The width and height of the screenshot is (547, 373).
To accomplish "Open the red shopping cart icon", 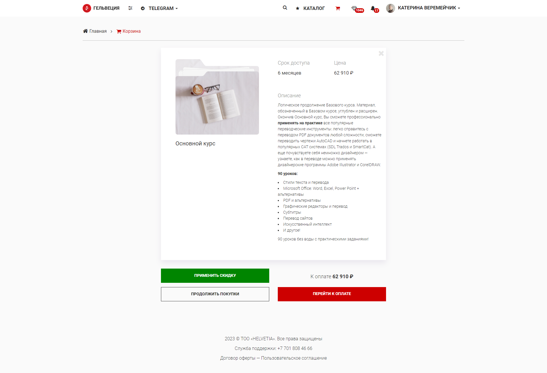I will [338, 8].
